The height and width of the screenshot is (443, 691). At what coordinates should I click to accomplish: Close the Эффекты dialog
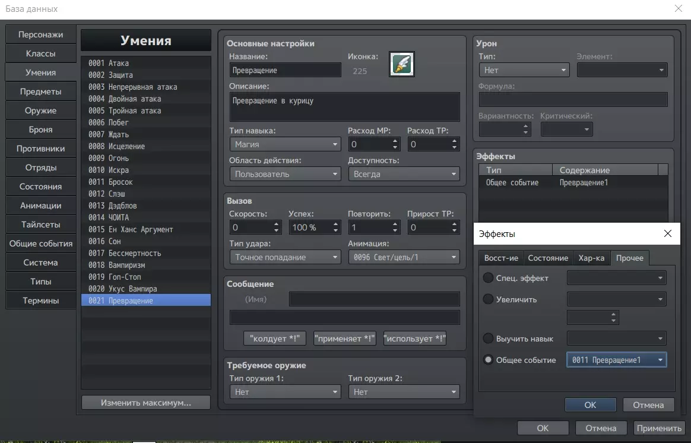(668, 233)
